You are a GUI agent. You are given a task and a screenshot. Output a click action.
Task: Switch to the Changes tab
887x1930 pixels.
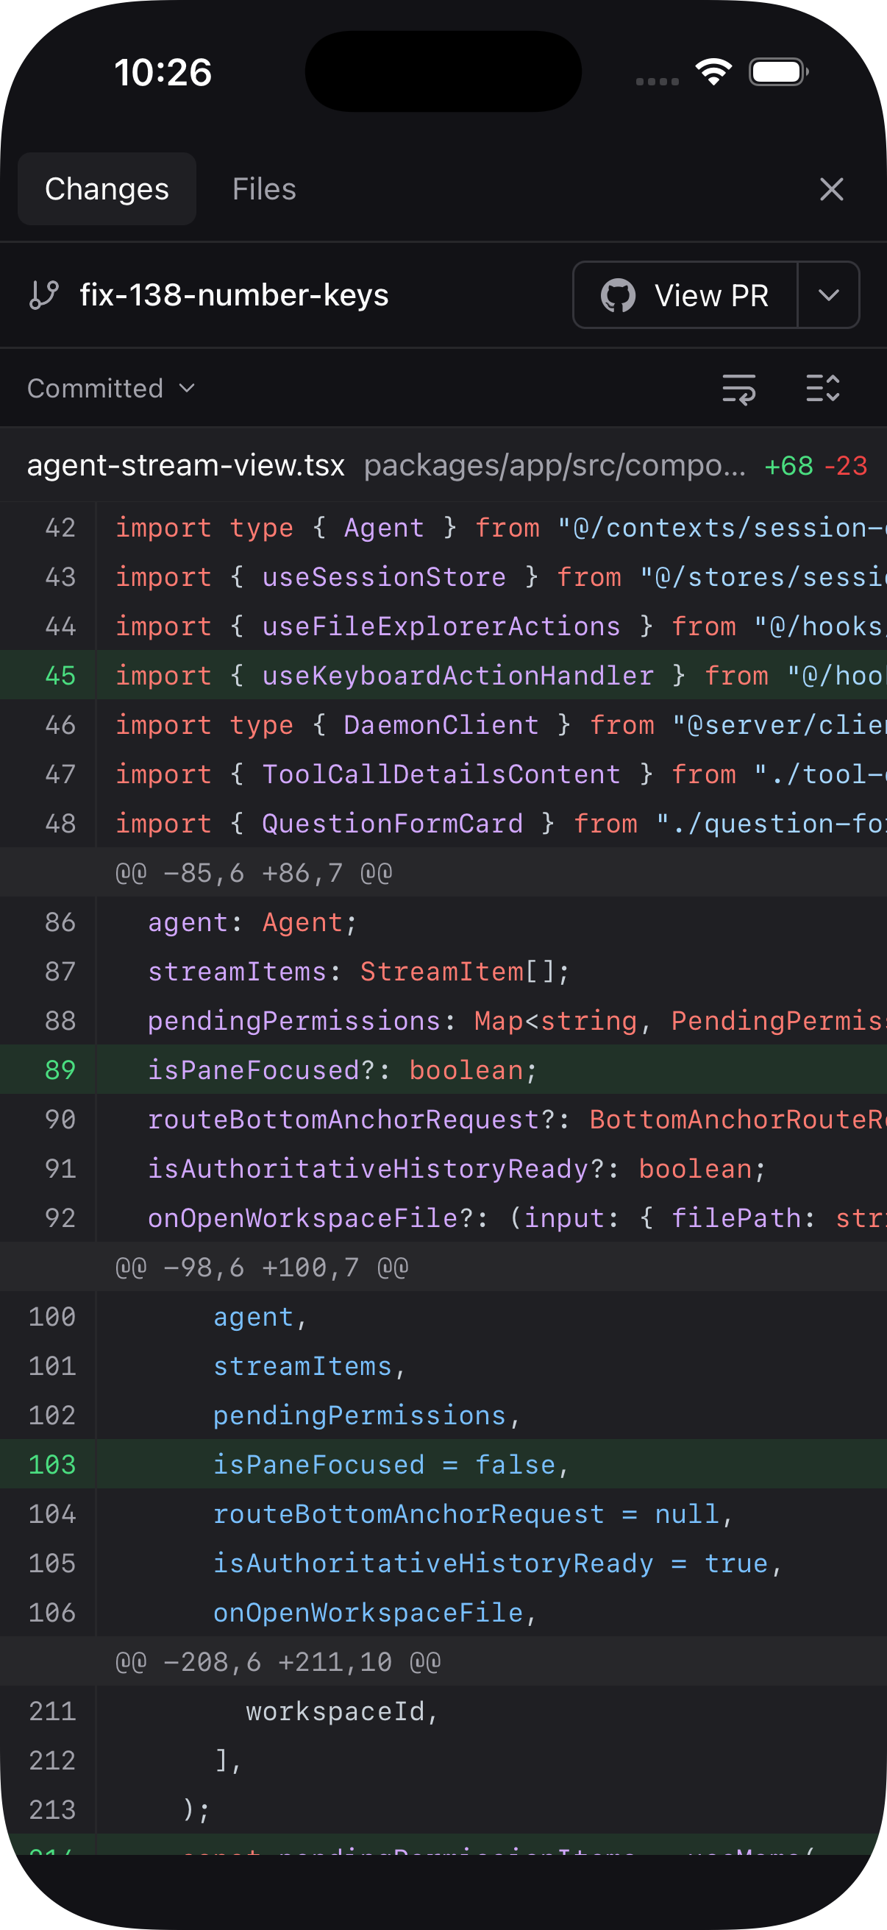(x=107, y=190)
